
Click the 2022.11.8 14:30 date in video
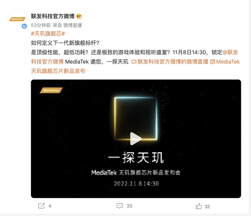136,183
